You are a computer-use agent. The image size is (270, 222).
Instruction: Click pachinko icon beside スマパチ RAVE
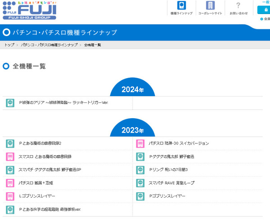tap(140, 183)
